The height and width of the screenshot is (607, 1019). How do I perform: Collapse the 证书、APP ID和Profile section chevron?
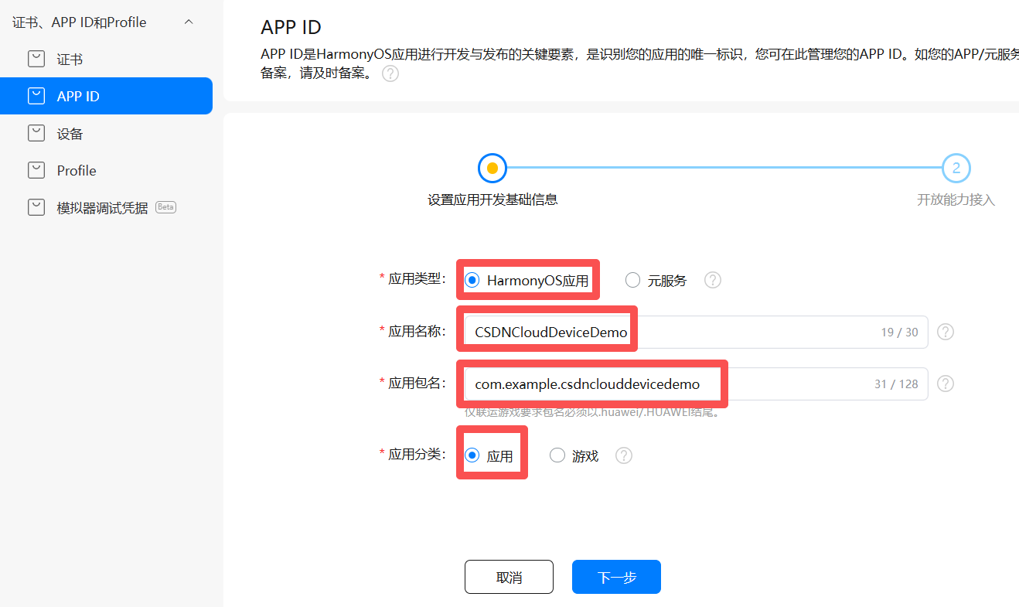(x=189, y=22)
